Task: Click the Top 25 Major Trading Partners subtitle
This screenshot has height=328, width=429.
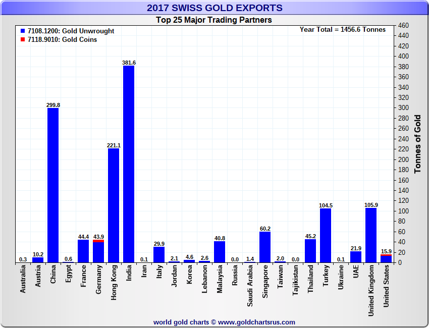Action: coord(215,20)
